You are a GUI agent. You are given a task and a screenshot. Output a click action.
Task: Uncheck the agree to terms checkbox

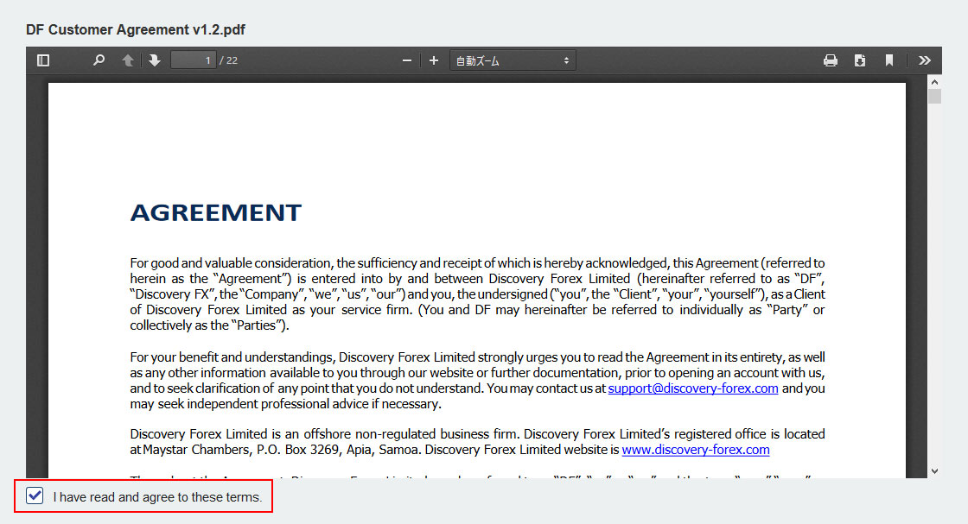pyautogui.click(x=35, y=496)
